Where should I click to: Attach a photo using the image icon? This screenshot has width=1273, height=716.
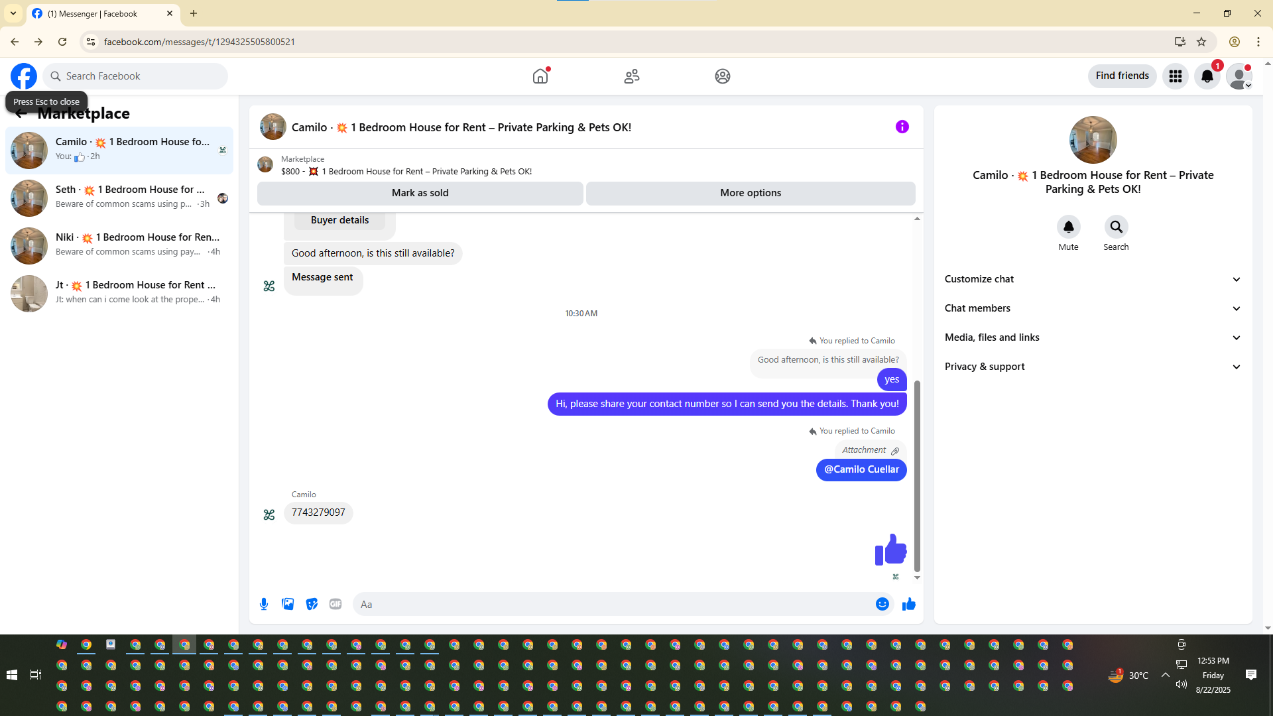(x=288, y=604)
